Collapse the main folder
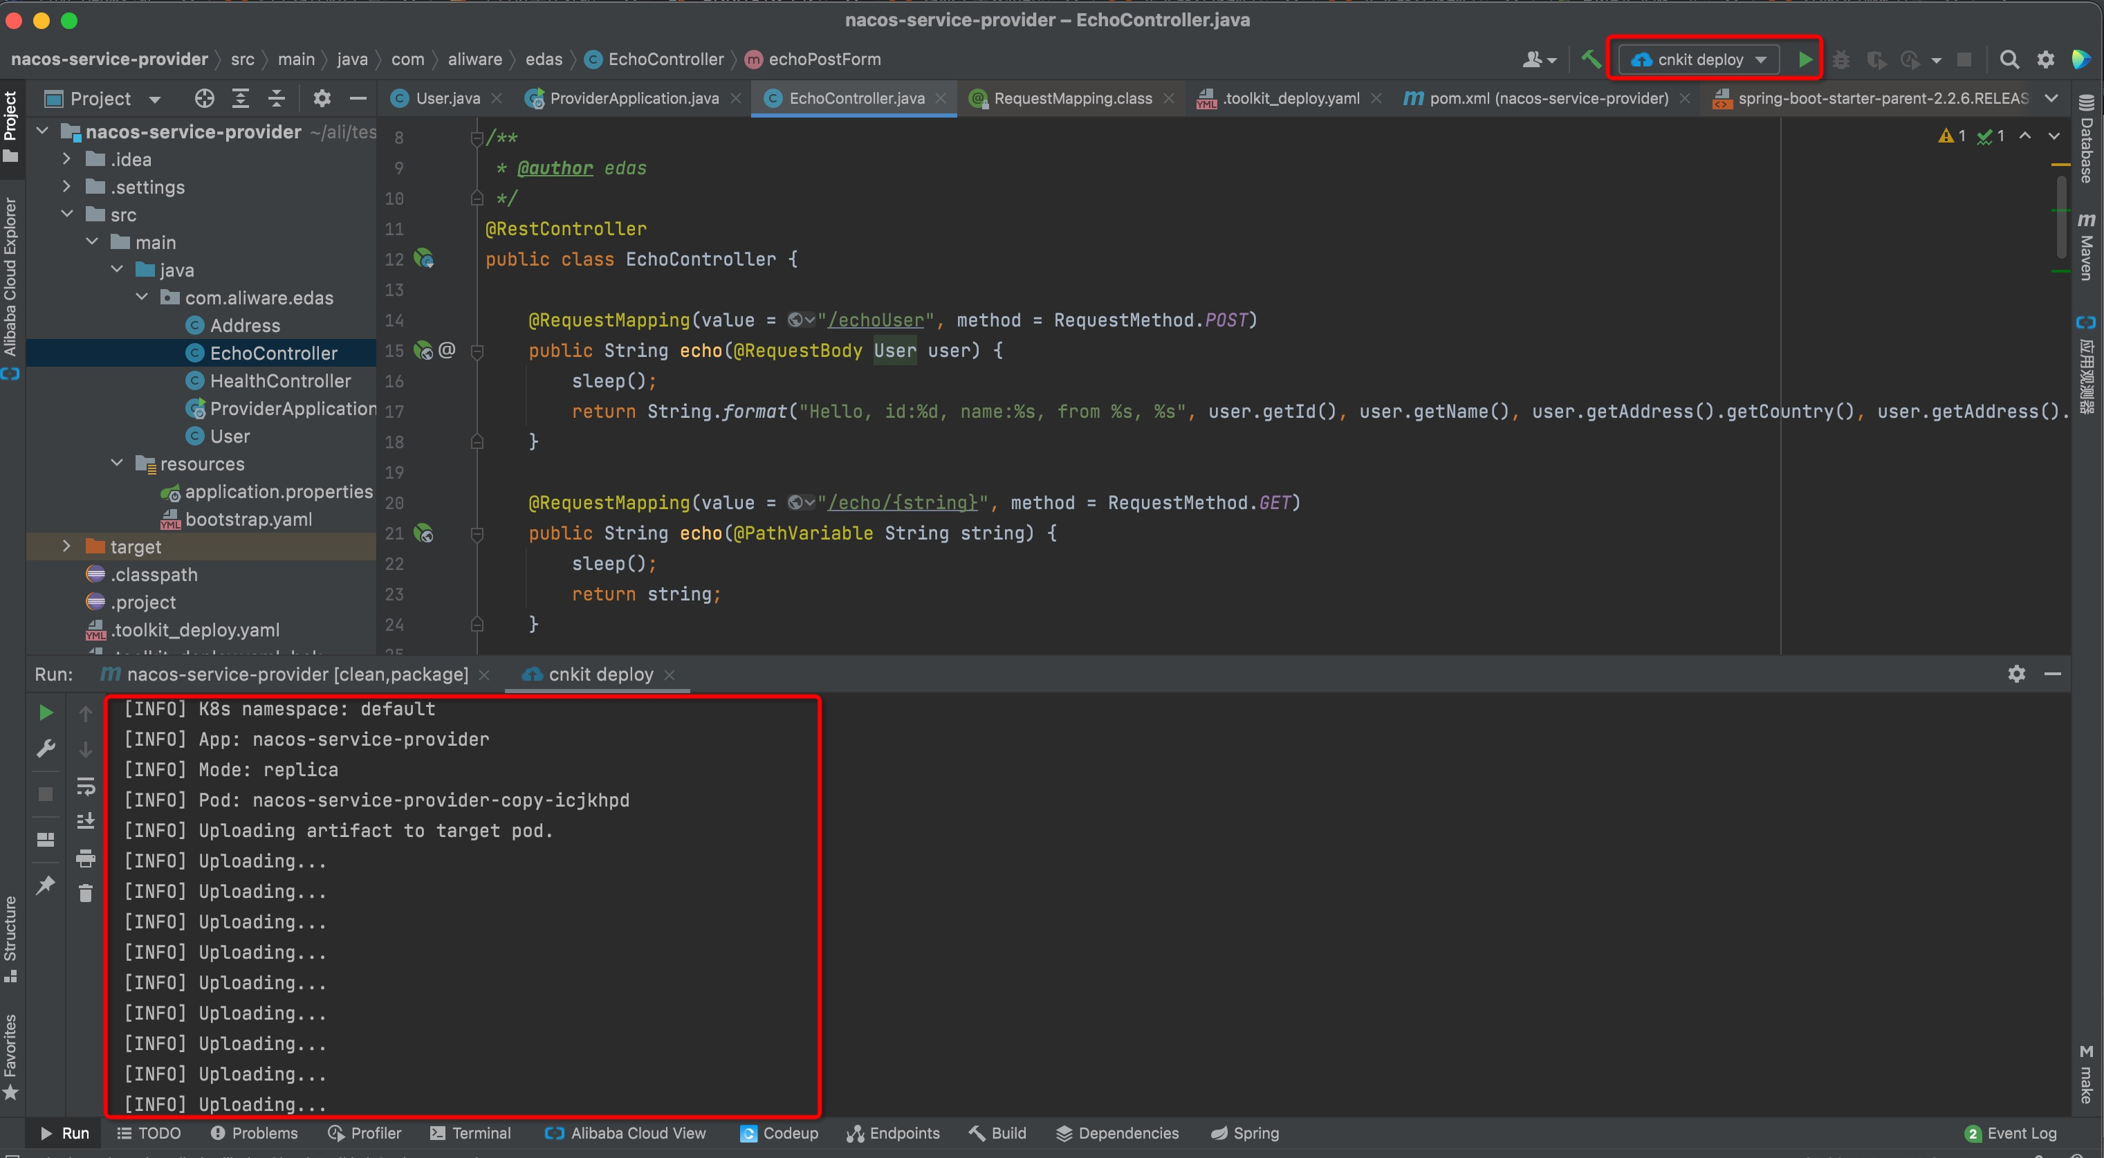This screenshot has width=2104, height=1158. click(x=91, y=241)
